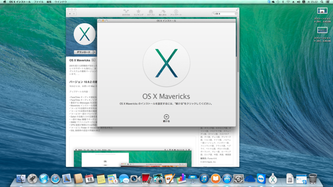Click the globe icon in the Dock
333x187 pixels.
tap(44, 179)
